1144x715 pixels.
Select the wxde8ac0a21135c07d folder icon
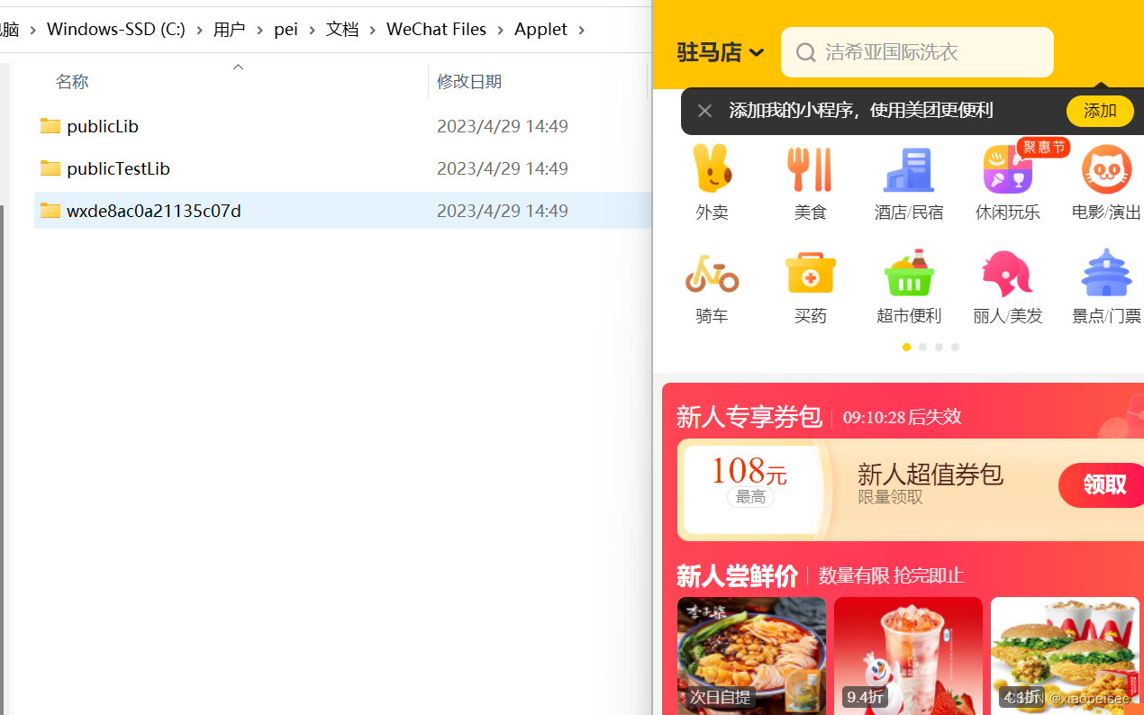pos(50,211)
